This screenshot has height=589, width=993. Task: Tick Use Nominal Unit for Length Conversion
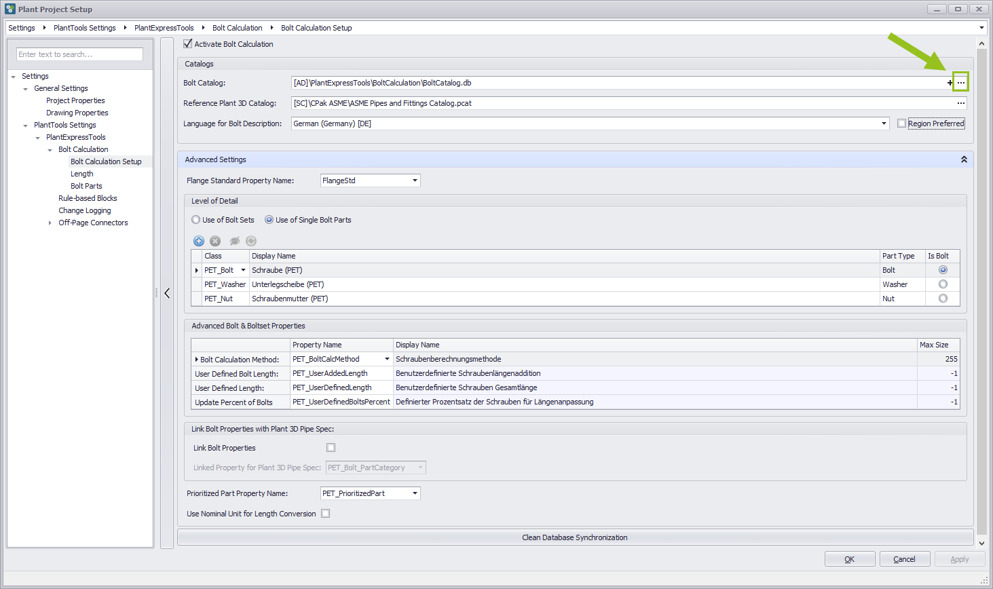coord(326,514)
